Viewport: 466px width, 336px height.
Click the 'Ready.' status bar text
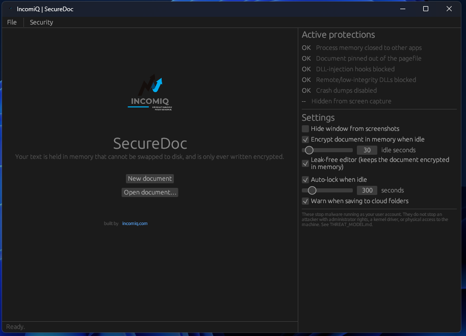15,327
